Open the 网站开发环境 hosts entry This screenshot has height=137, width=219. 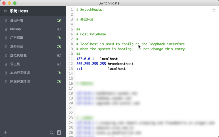[x=33, y=82]
